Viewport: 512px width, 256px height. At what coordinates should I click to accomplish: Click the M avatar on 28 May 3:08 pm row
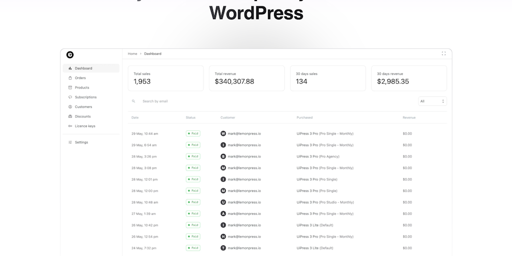[223, 168]
